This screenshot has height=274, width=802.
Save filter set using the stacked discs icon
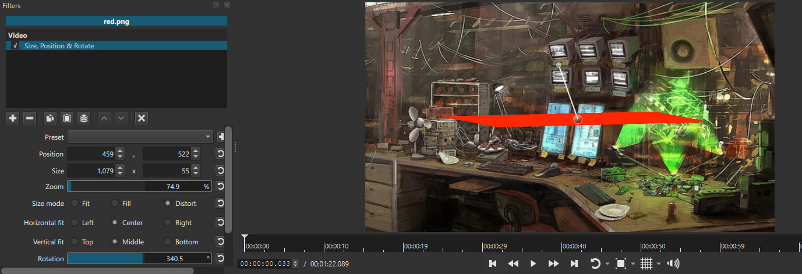pos(84,118)
